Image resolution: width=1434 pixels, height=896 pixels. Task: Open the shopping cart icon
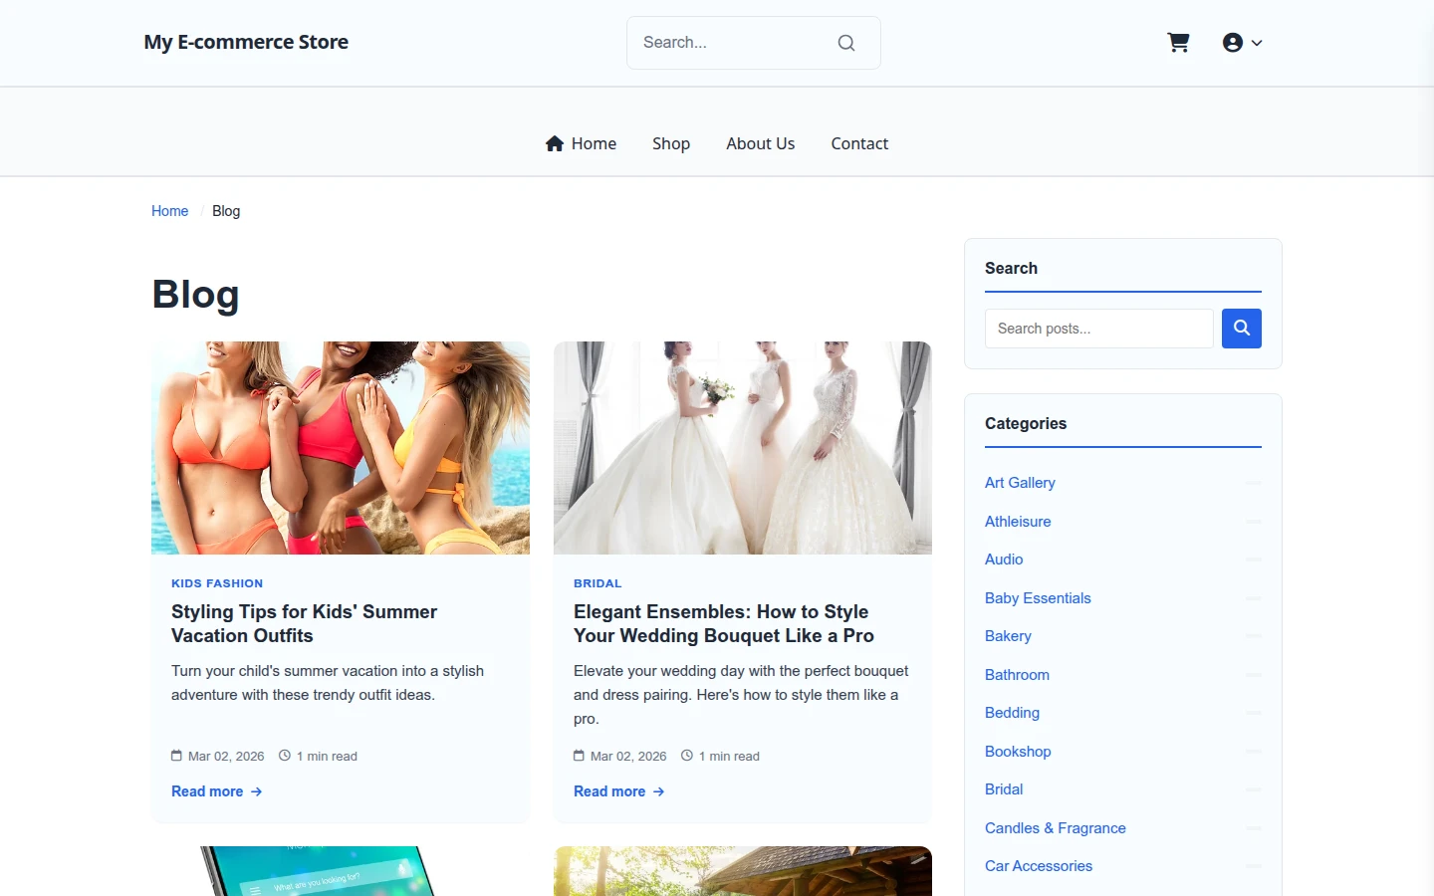(1178, 43)
